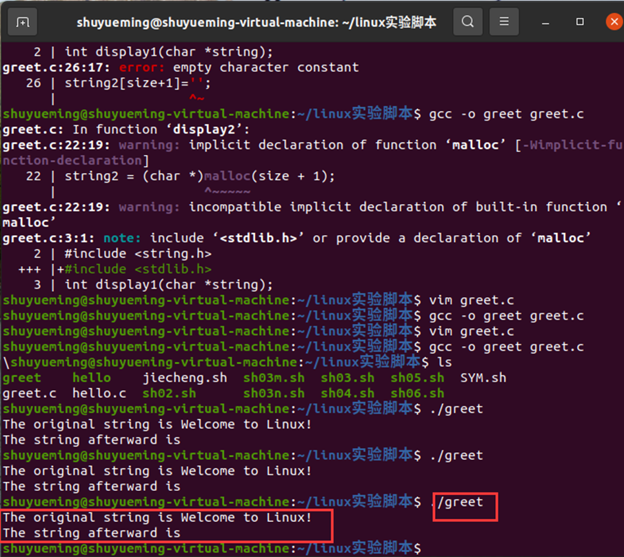Click the 'hello' executable in ls output
624x557 pixels.
coord(92,378)
